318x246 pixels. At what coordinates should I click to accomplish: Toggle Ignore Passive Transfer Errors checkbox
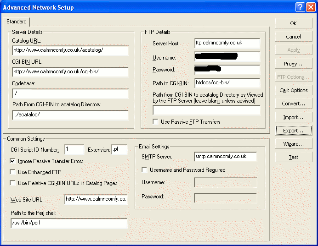click(x=13, y=161)
